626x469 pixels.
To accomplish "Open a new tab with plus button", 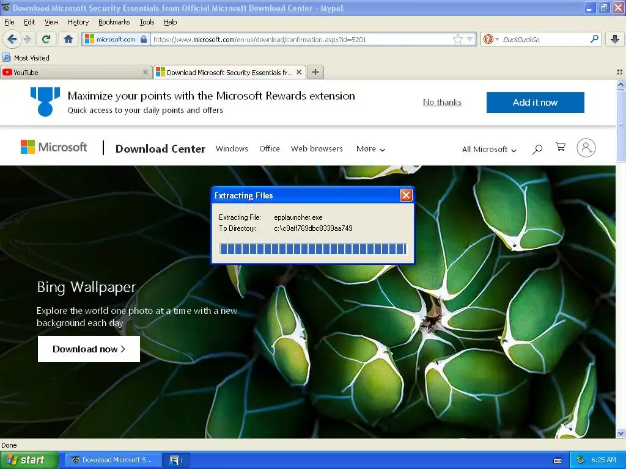I will click(x=315, y=72).
